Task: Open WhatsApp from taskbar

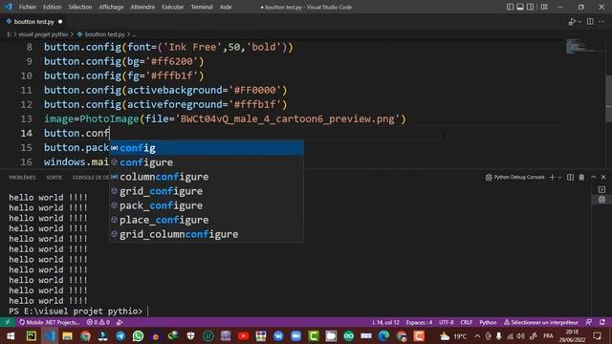Action: pos(138,335)
